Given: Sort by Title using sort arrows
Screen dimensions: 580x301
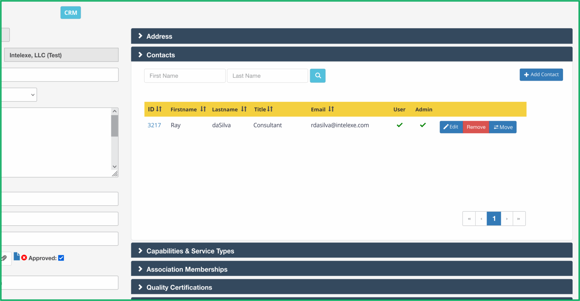Looking at the screenshot, I should pos(270,109).
